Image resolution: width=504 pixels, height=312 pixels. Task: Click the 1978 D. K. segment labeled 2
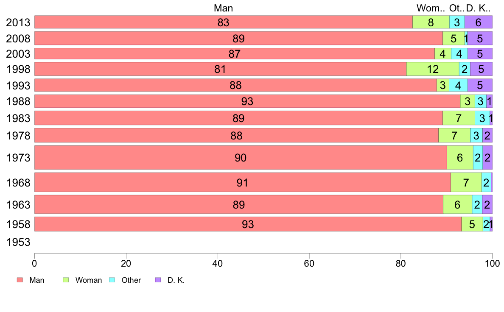click(487, 135)
